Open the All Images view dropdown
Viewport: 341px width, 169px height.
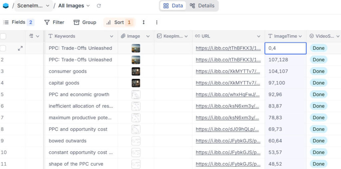(x=74, y=6)
